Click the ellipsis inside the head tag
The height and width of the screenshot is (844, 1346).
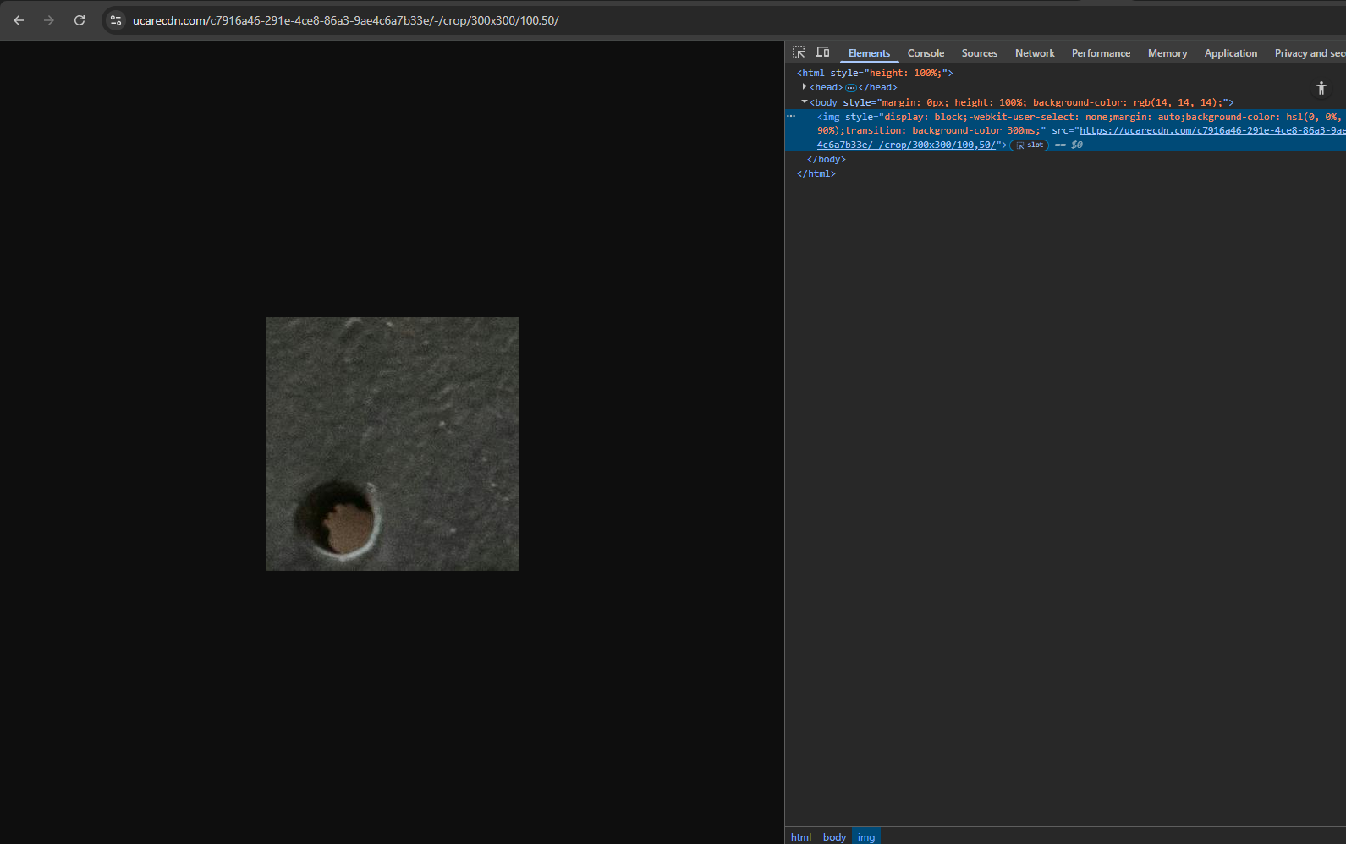click(851, 88)
